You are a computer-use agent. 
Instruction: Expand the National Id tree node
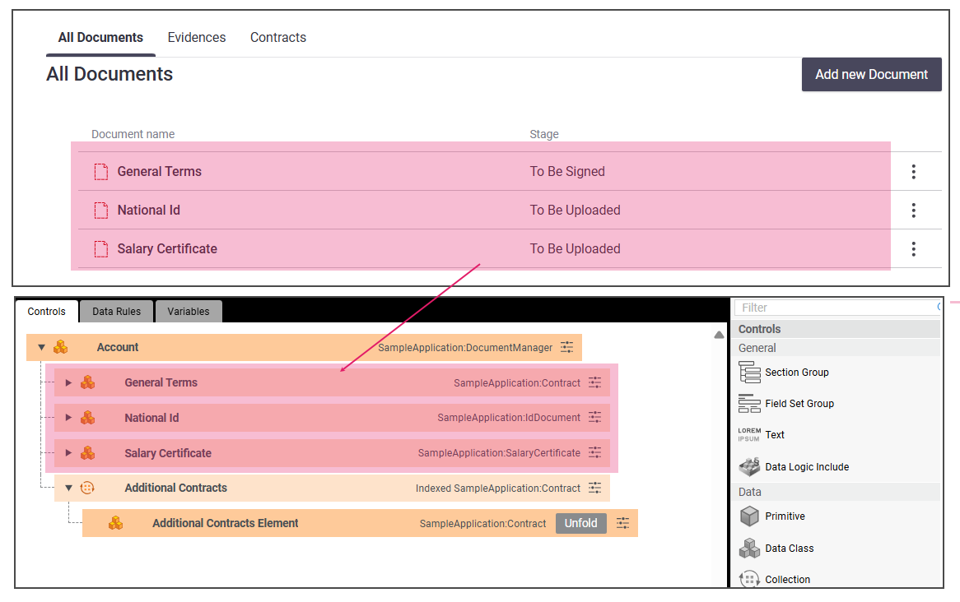point(68,417)
